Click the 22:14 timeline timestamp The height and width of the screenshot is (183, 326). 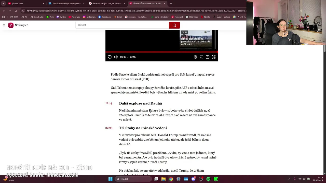click(x=109, y=103)
